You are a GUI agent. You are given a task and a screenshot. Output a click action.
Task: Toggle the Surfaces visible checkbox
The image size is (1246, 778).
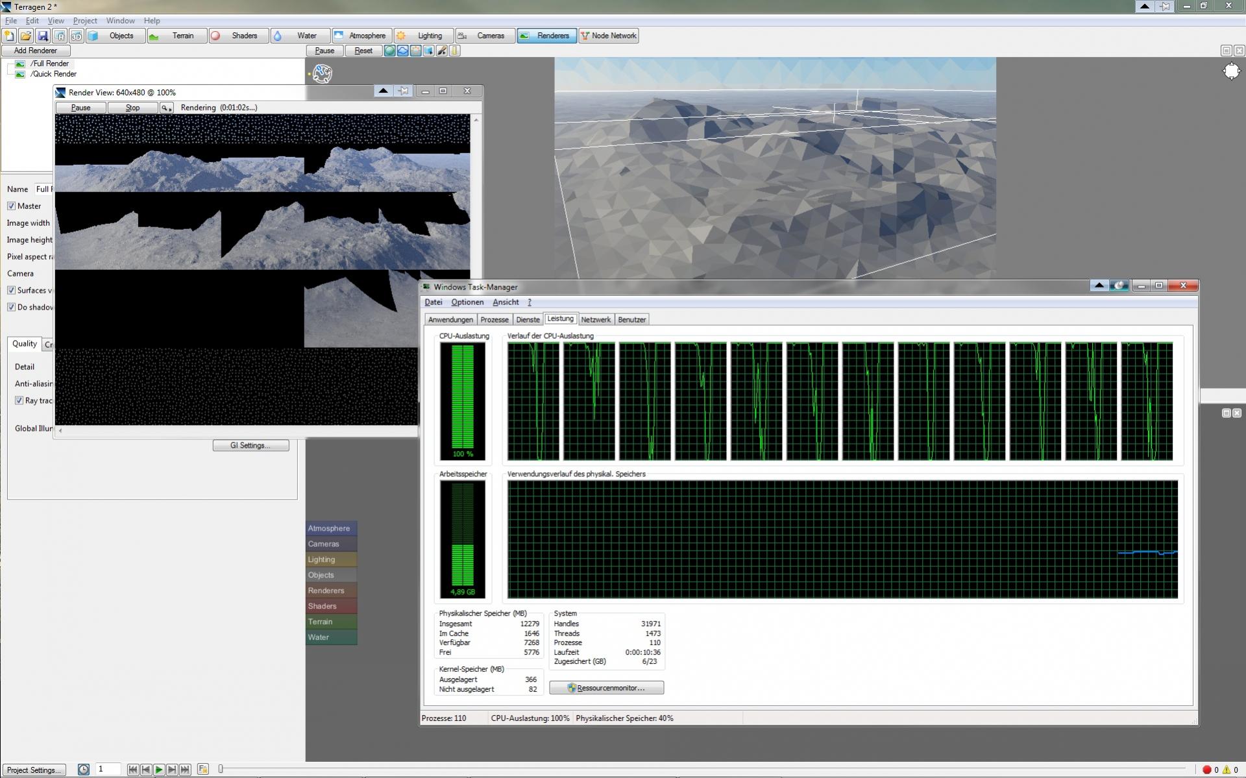click(11, 290)
